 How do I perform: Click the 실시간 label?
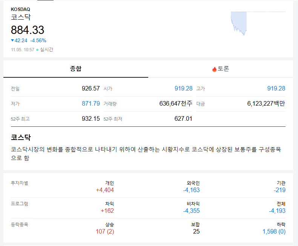(46, 50)
